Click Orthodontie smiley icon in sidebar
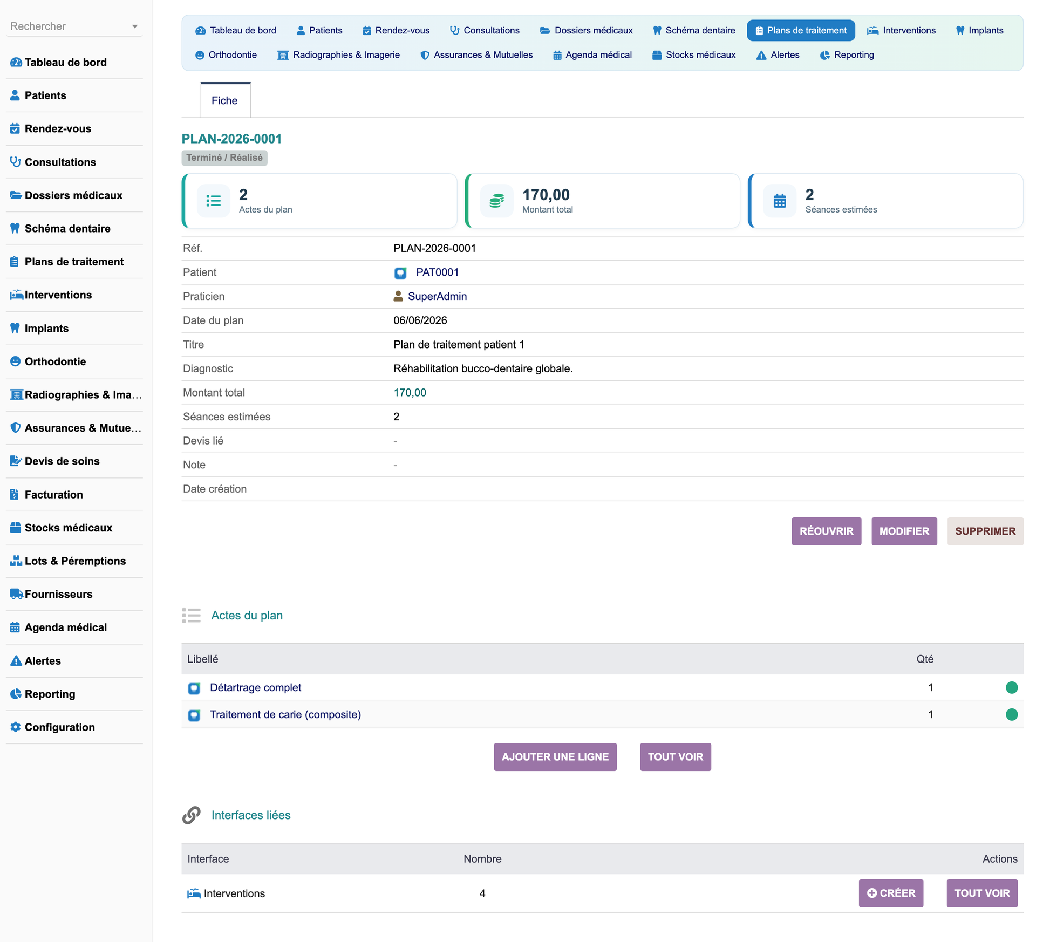 tap(15, 361)
